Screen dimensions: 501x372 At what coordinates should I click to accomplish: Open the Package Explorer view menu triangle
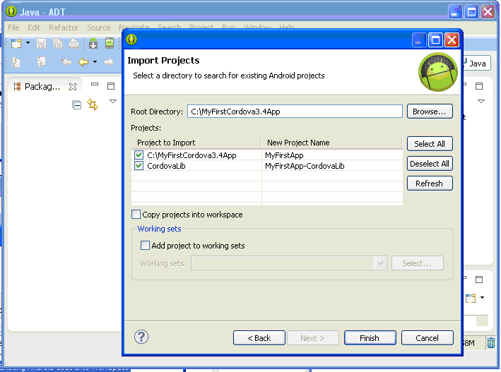(113, 101)
